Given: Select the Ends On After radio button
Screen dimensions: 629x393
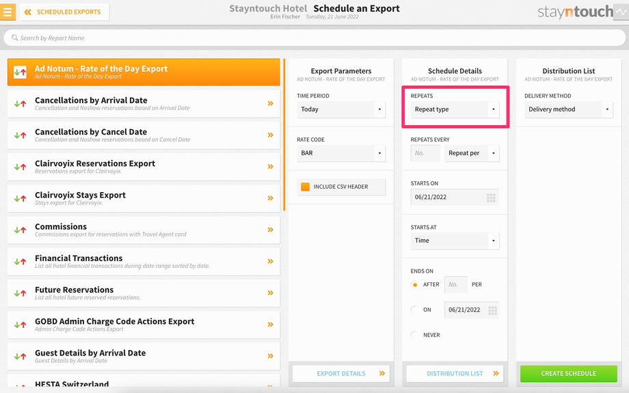Looking at the screenshot, I should click(x=415, y=284).
